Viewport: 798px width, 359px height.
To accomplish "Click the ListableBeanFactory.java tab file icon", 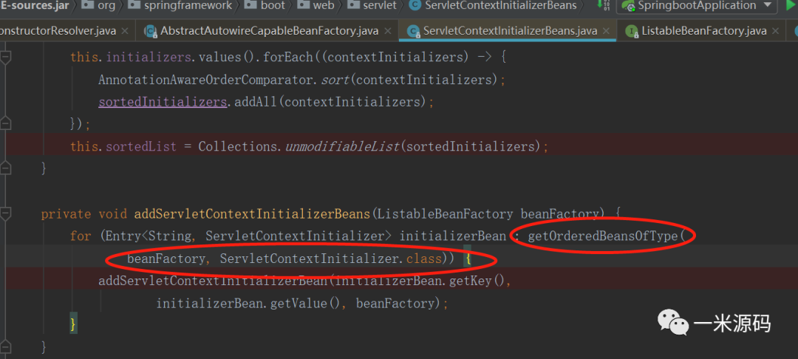I will pyautogui.click(x=632, y=31).
